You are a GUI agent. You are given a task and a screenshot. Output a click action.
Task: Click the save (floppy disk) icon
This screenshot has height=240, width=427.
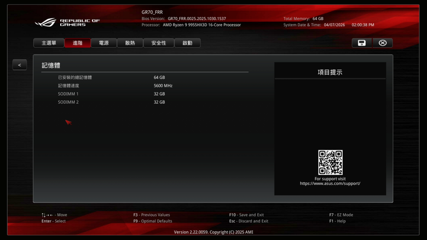(x=362, y=43)
